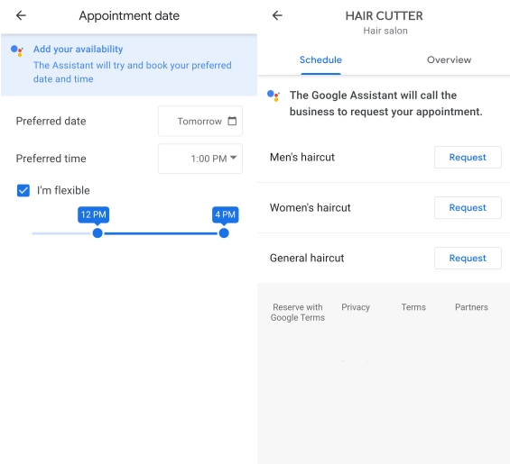
Task: Click Google Assistant logo beside Add your availability
Action: (17, 51)
